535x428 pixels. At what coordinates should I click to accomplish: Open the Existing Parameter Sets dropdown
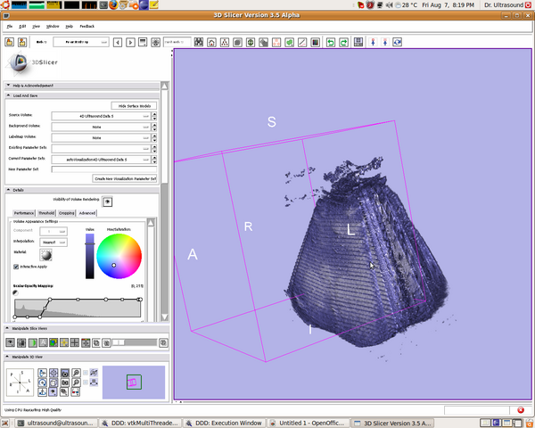pyautogui.click(x=101, y=149)
